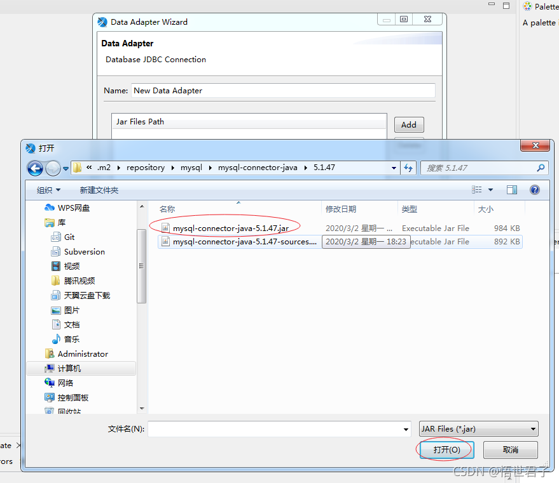Expand the 文件名 filename dropdown arrow
The width and height of the screenshot is (559, 483).
407,428
